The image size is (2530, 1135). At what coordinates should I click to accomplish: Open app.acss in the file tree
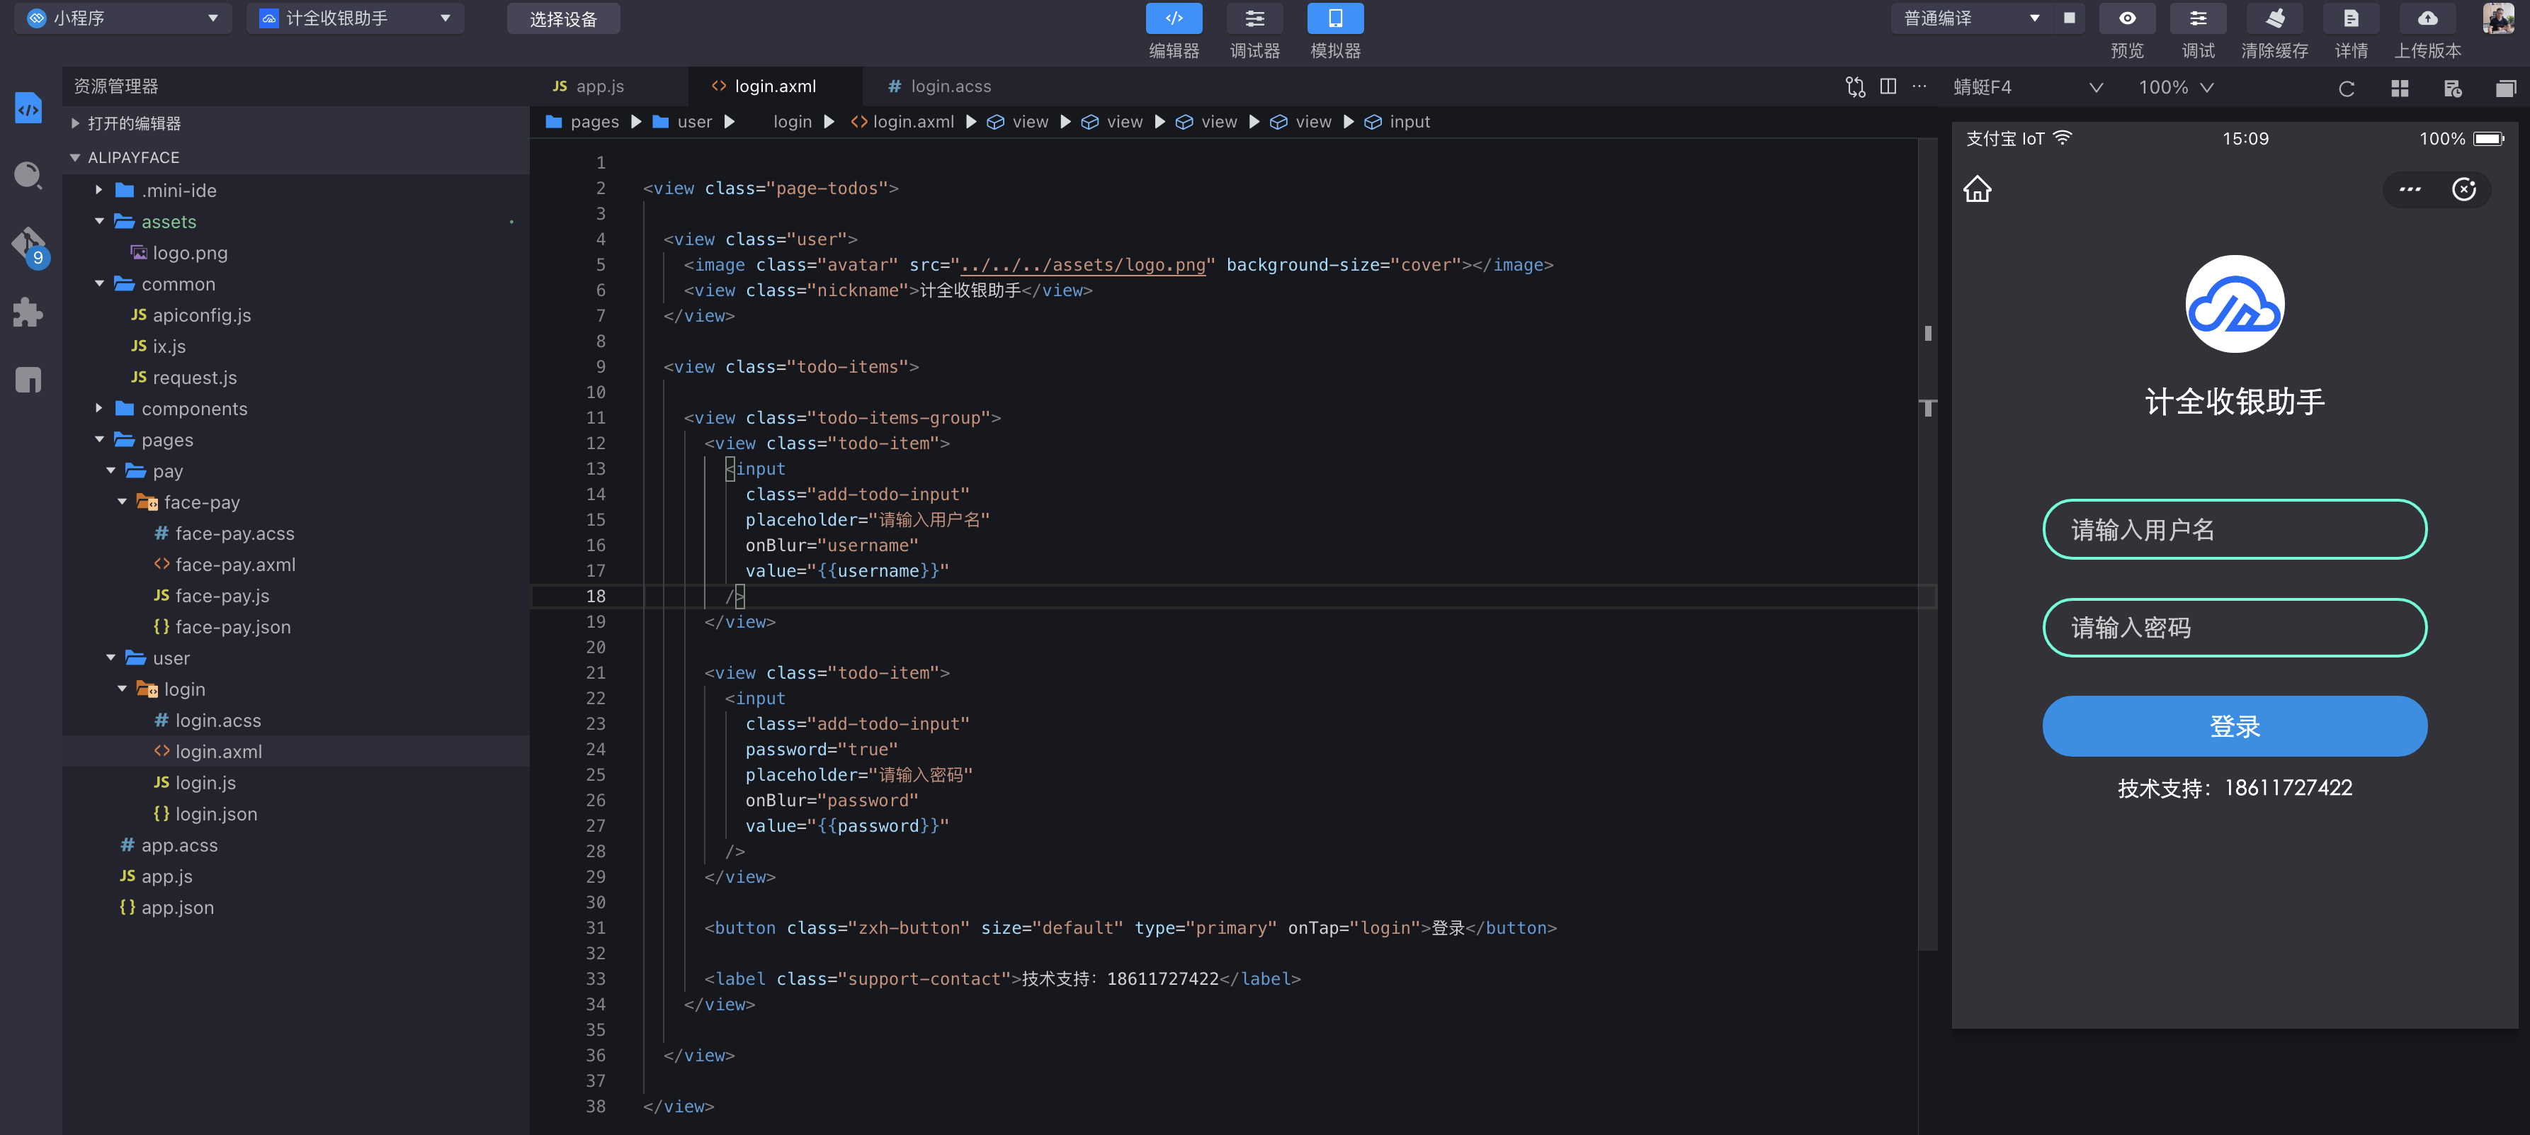pyautogui.click(x=180, y=845)
